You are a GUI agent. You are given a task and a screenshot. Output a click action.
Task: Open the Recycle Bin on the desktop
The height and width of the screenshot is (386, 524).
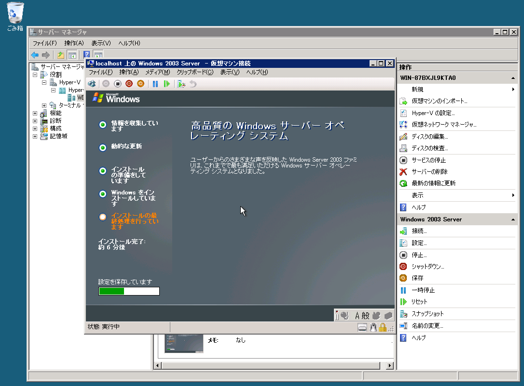15,17
